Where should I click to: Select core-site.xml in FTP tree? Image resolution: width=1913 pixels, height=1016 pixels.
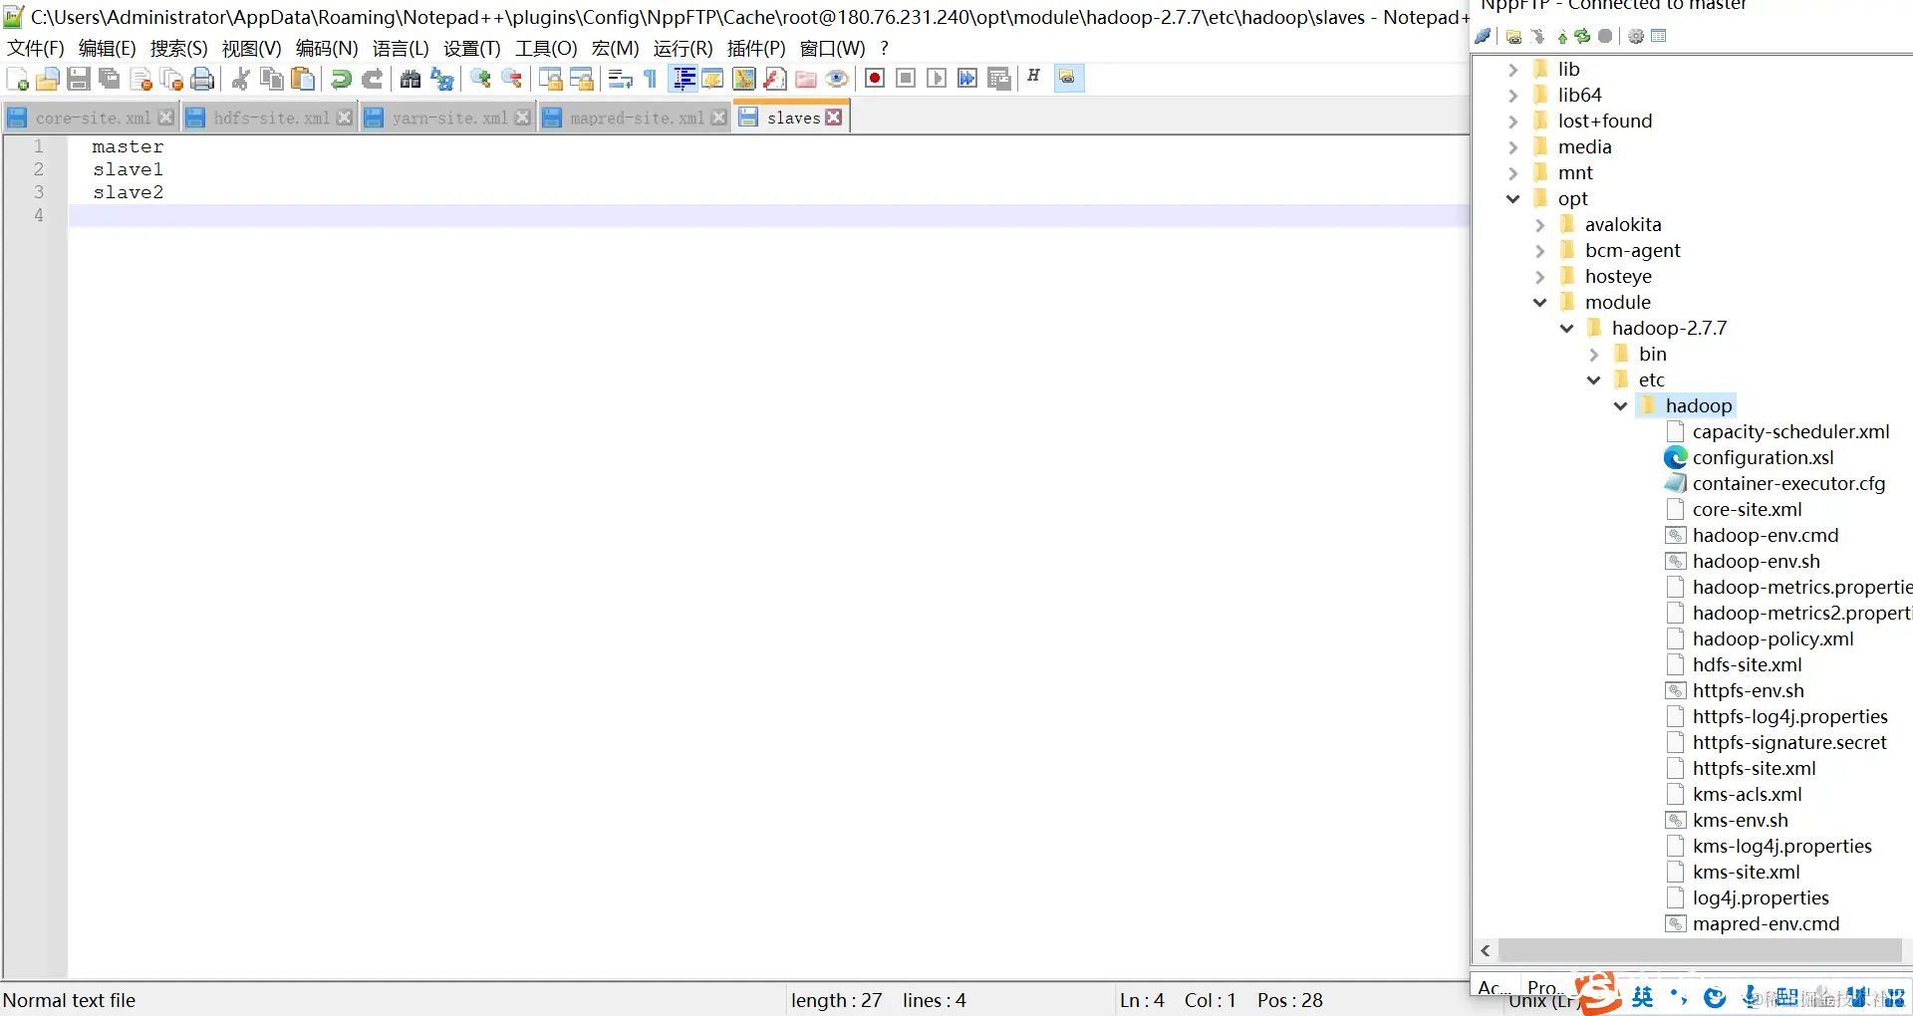pyautogui.click(x=1747, y=509)
